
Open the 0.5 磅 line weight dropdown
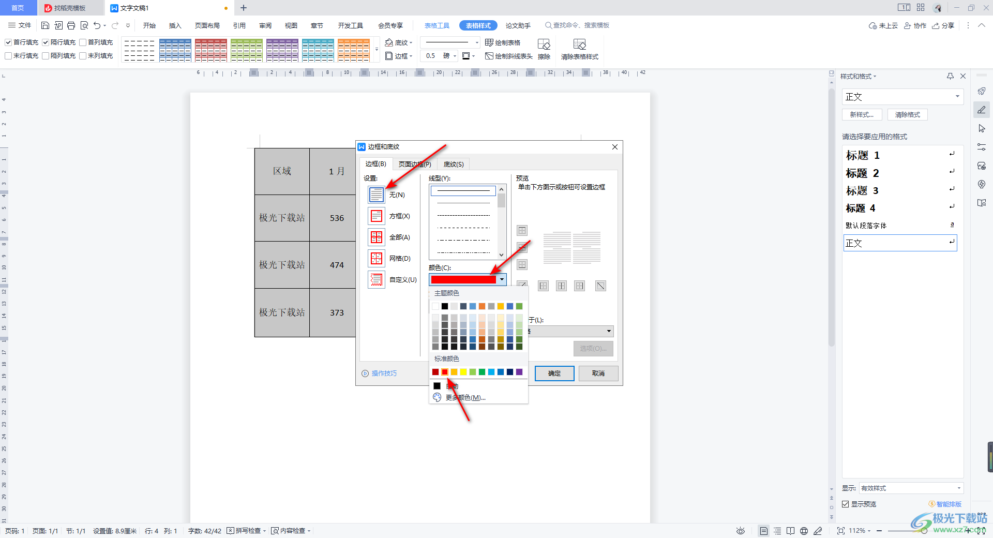tap(455, 56)
